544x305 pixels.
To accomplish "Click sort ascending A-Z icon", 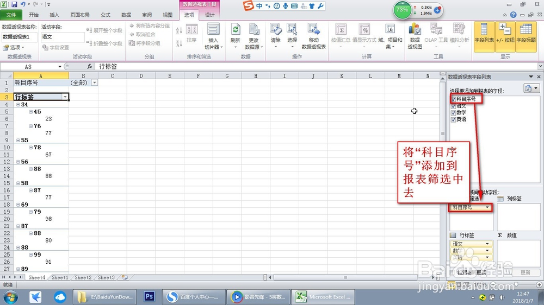I will (179, 30).
